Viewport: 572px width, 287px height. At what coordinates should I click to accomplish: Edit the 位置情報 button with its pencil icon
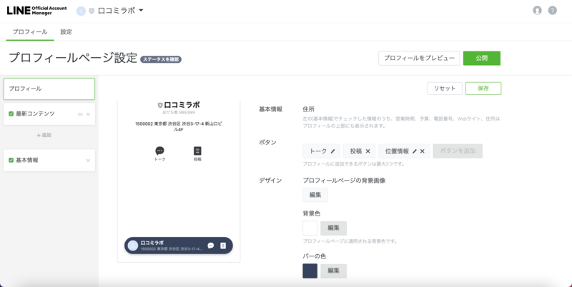click(x=415, y=151)
